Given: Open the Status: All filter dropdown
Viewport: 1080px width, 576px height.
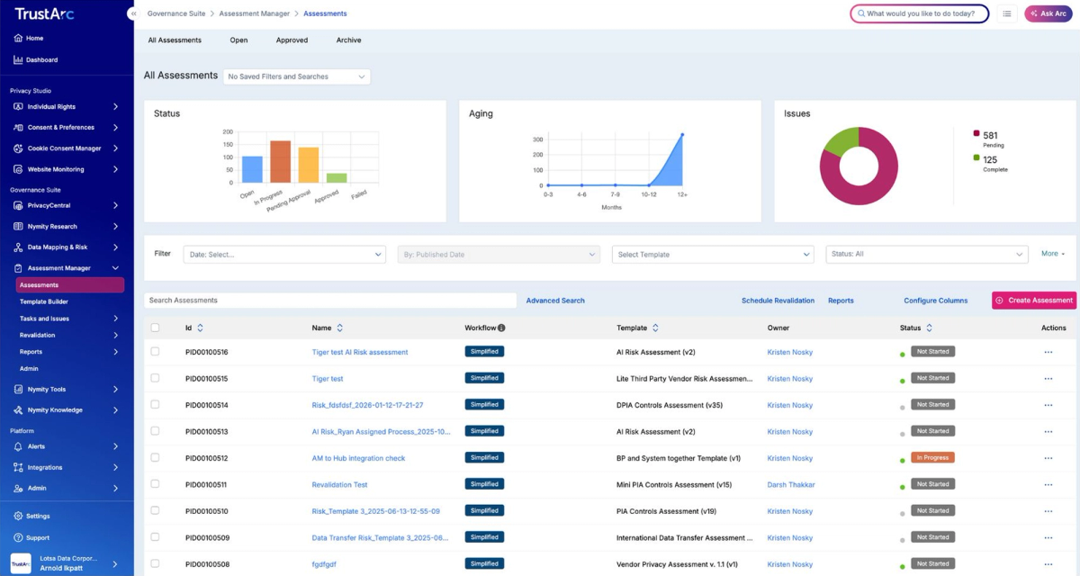Looking at the screenshot, I should click(x=927, y=254).
